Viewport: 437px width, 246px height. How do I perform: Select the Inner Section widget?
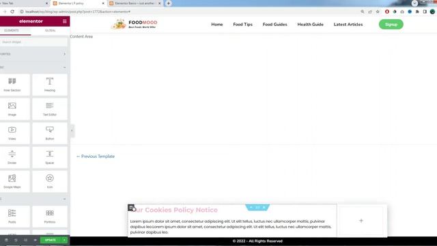click(12, 85)
